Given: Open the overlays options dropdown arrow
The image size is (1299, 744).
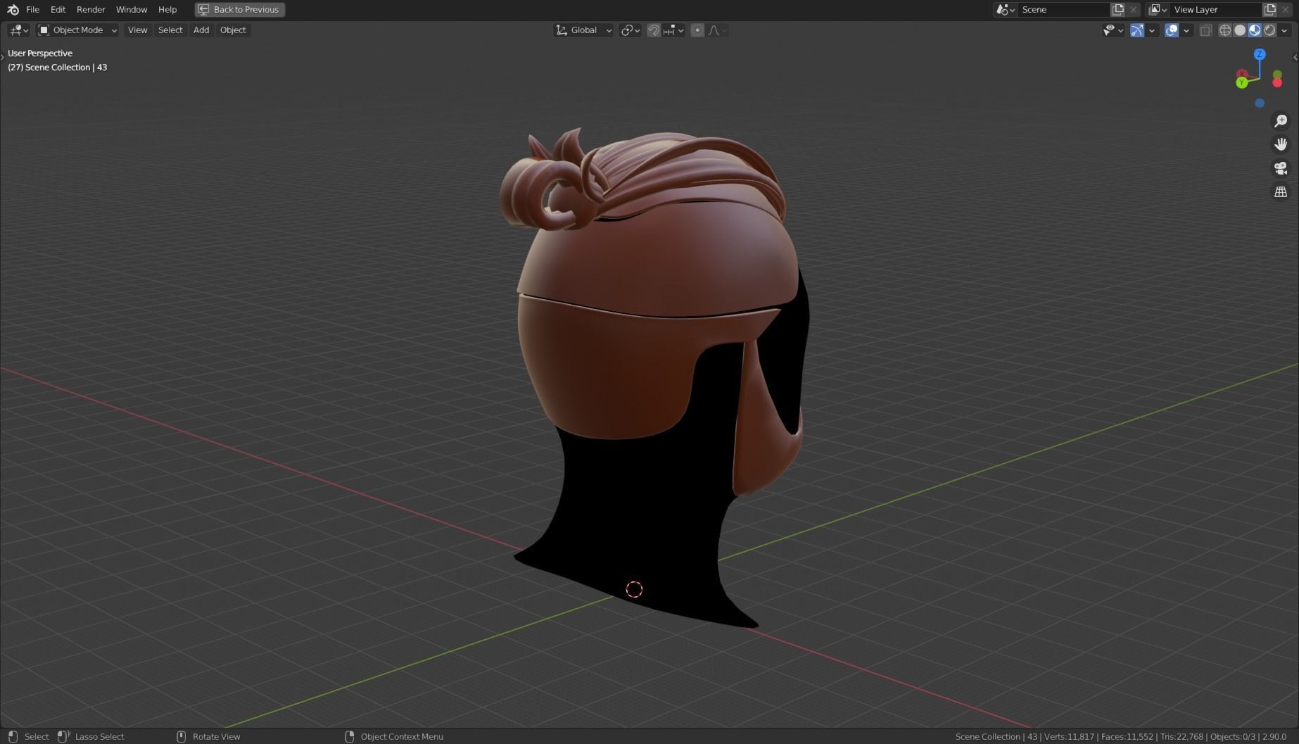Looking at the screenshot, I should point(1186,30).
